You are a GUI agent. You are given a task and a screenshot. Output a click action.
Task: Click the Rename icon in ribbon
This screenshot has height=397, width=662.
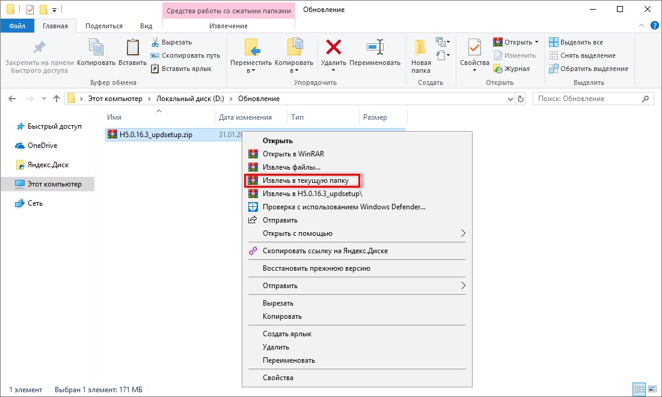375,48
